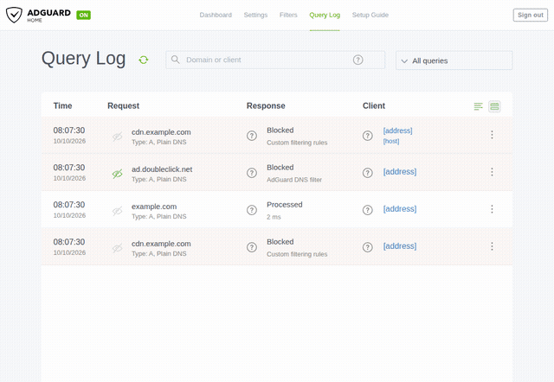This screenshot has width=554, height=382.
Task: Show response details for last cdn.example.com row
Action: click(252, 247)
